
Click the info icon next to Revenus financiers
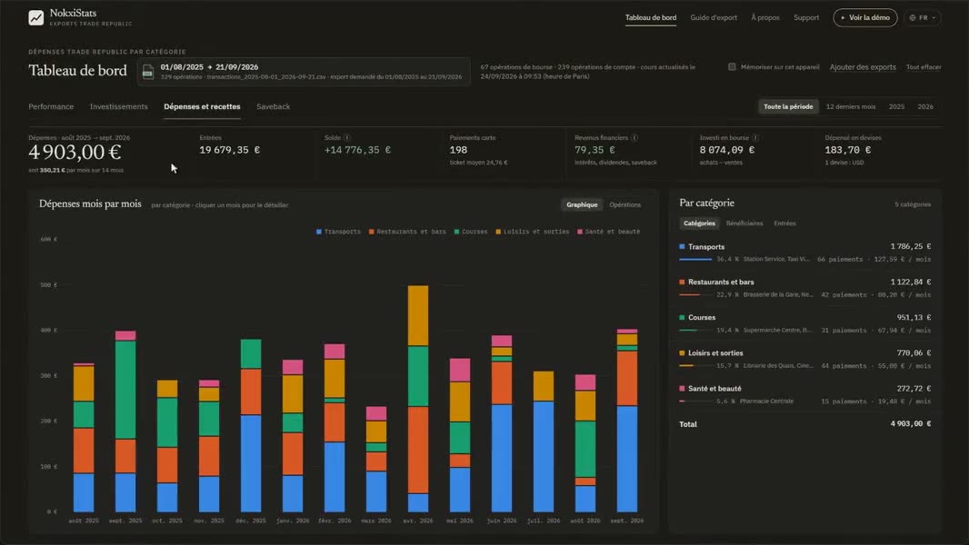coord(634,138)
